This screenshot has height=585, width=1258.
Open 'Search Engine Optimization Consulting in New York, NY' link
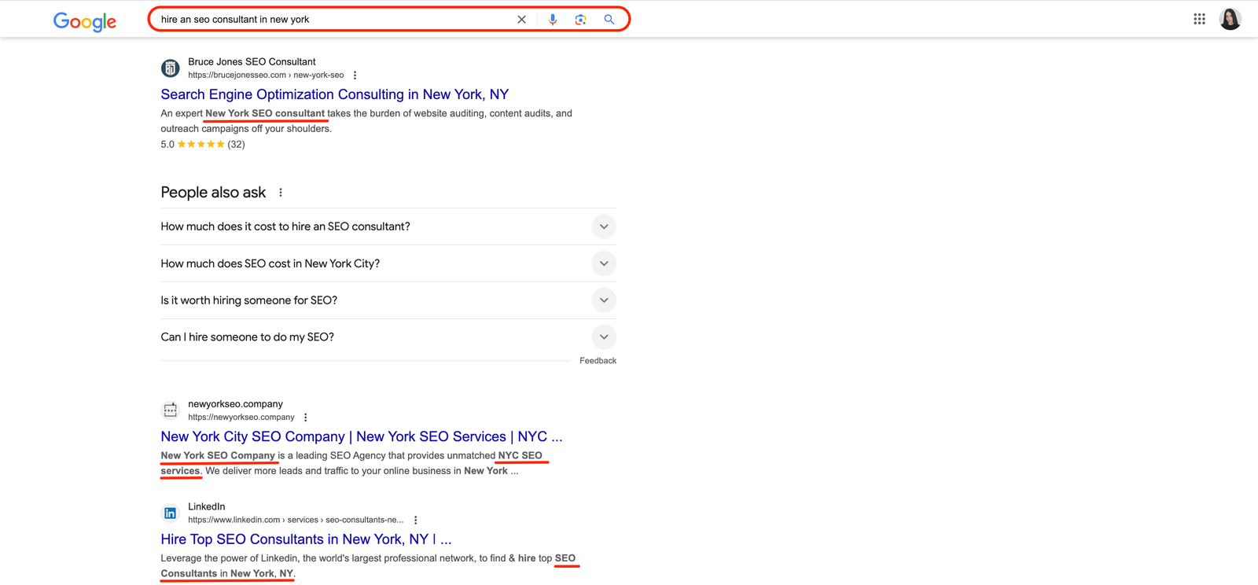point(335,94)
